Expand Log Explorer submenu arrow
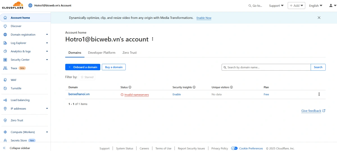 click(x=47, y=43)
